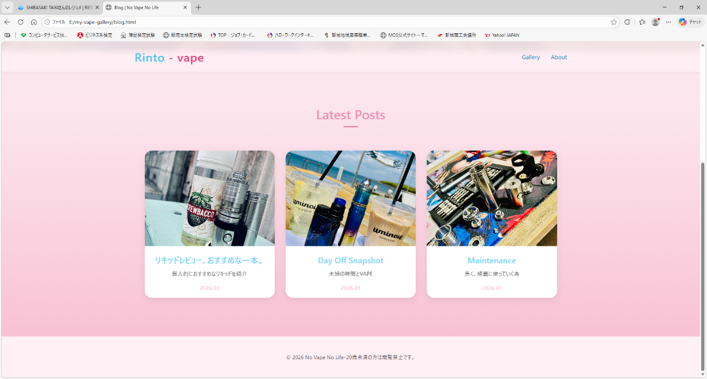Open the browser extensions puzzle icon
707x379 pixels.
[x=627, y=22]
